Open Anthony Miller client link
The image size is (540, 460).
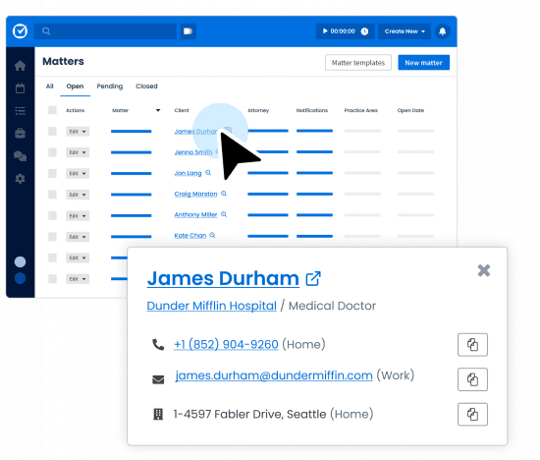pyautogui.click(x=195, y=214)
